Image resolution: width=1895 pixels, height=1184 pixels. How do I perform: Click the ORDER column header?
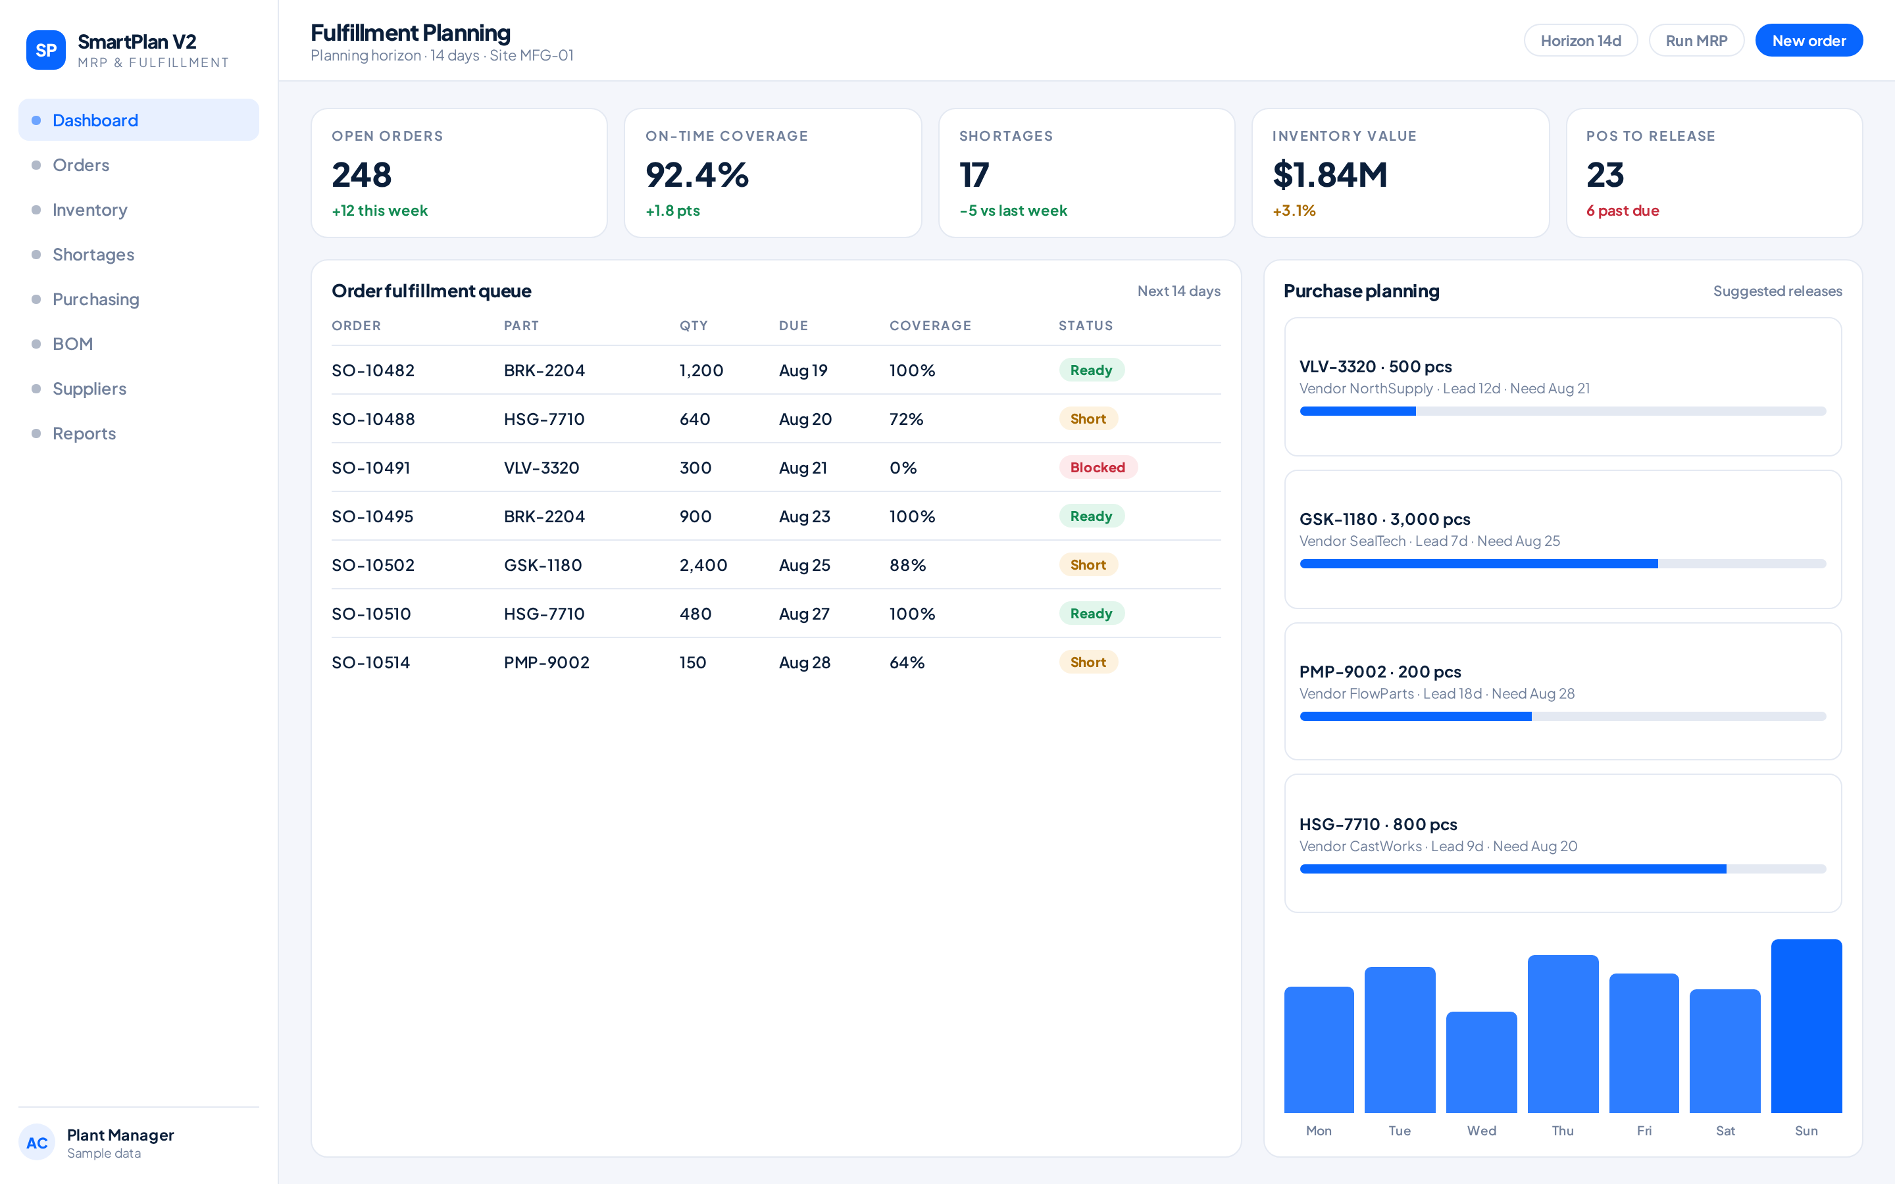[356, 325]
